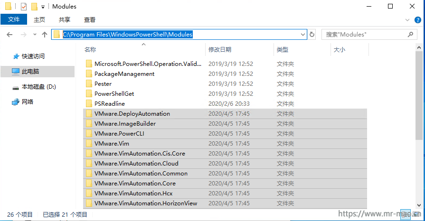Open Customize Quick Access Toolbar dropdown

(43, 7)
